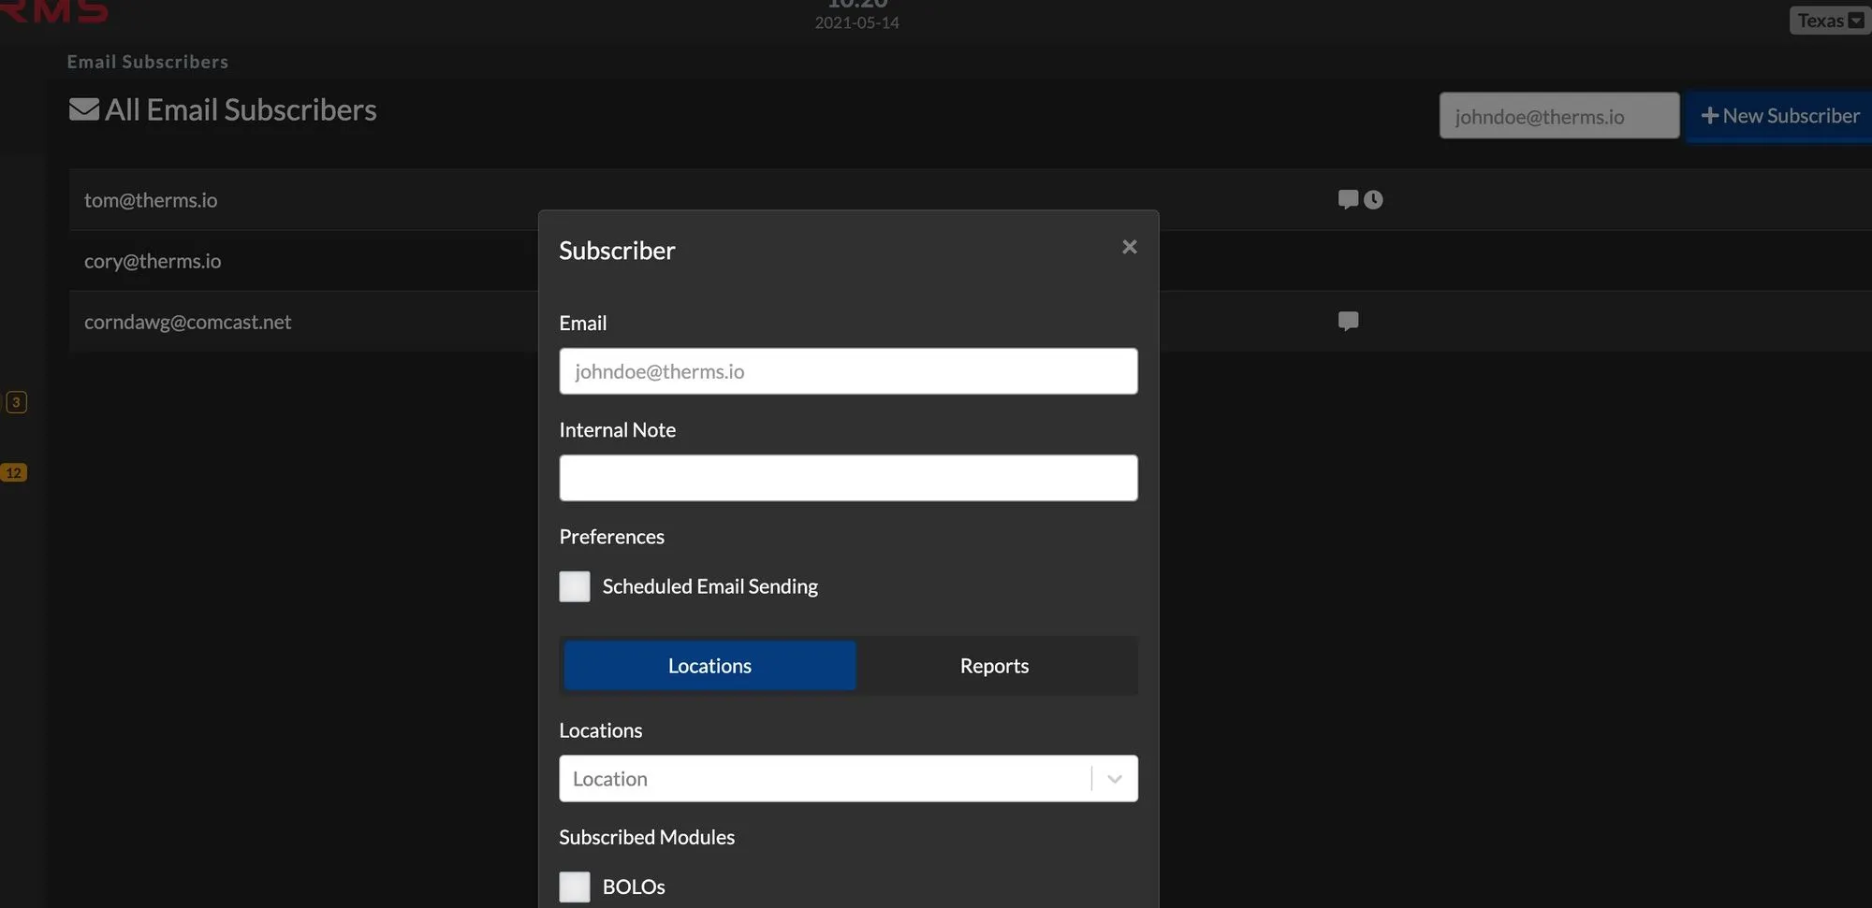Open the Texas region dropdown
The image size is (1872, 908).
pos(1828,20)
